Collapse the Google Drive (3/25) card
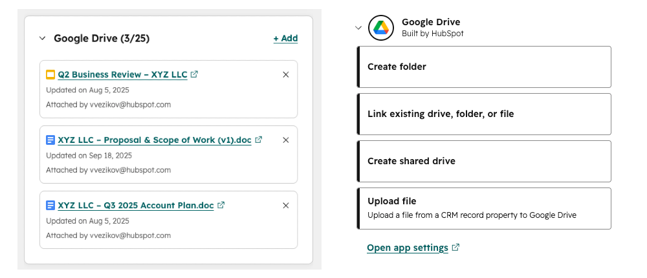The height and width of the screenshot is (278, 647). click(42, 38)
